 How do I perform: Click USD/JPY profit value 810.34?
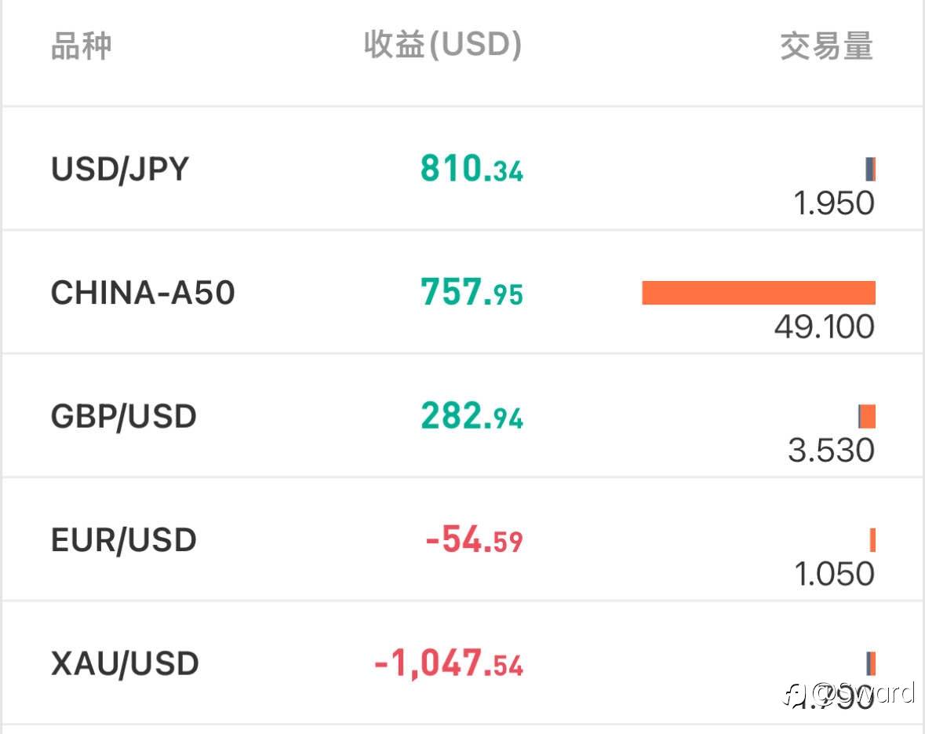click(x=472, y=169)
